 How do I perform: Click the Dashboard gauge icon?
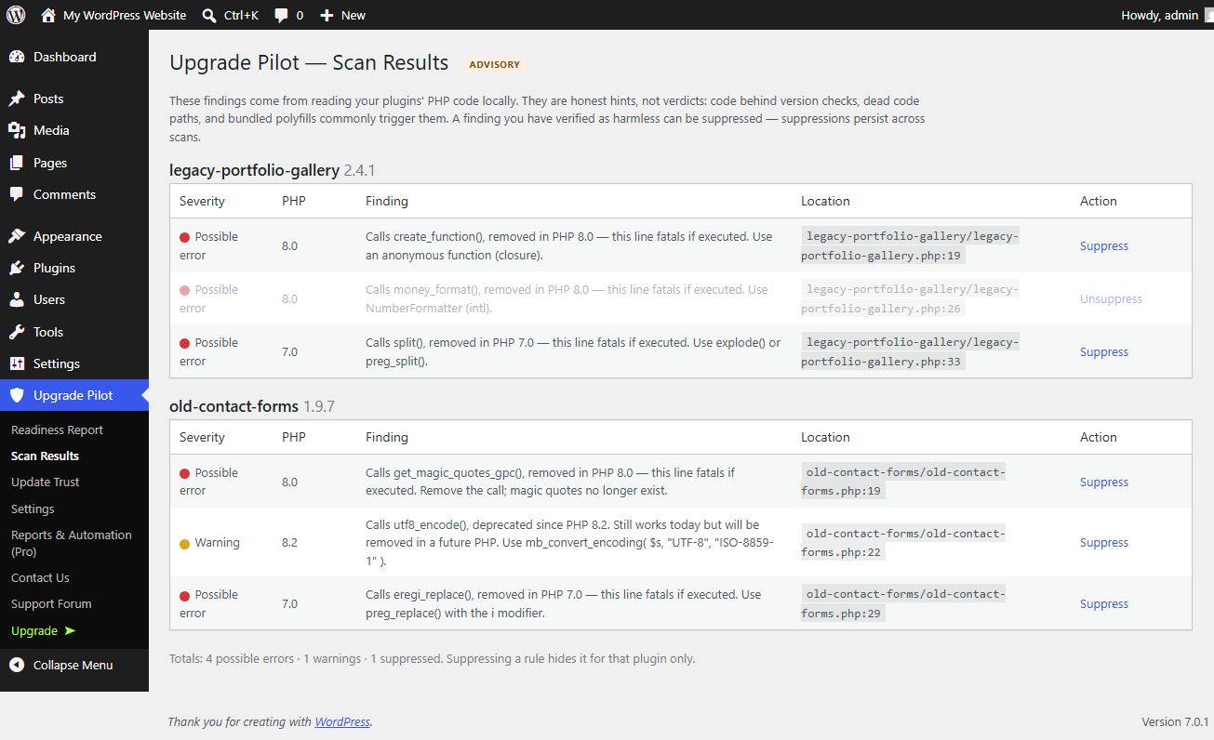[x=17, y=57]
